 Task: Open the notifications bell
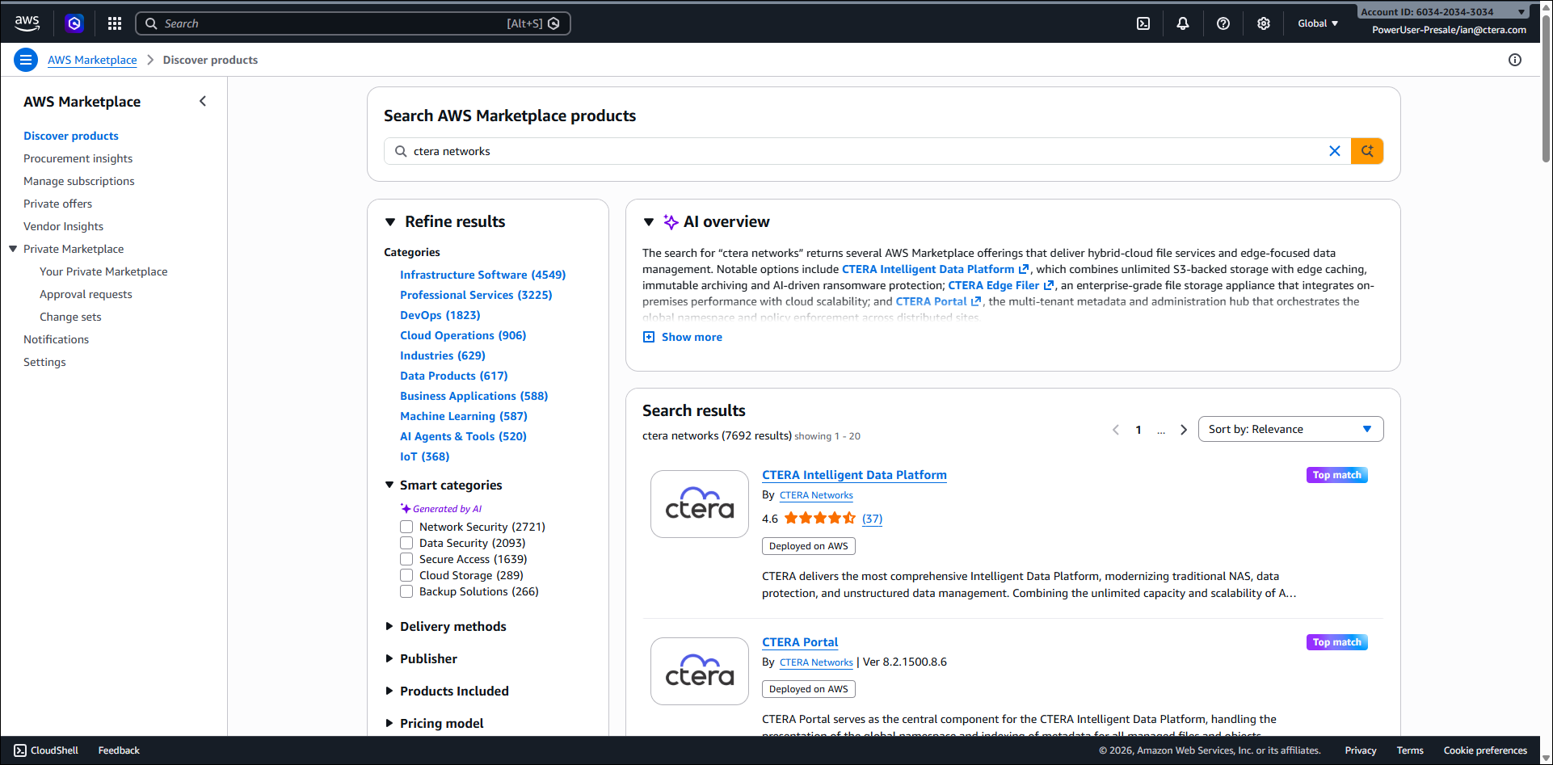coord(1183,23)
